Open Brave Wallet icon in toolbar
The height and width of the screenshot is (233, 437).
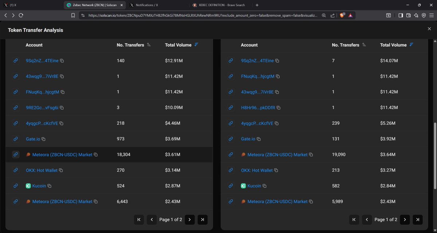[x=408, y=15]
